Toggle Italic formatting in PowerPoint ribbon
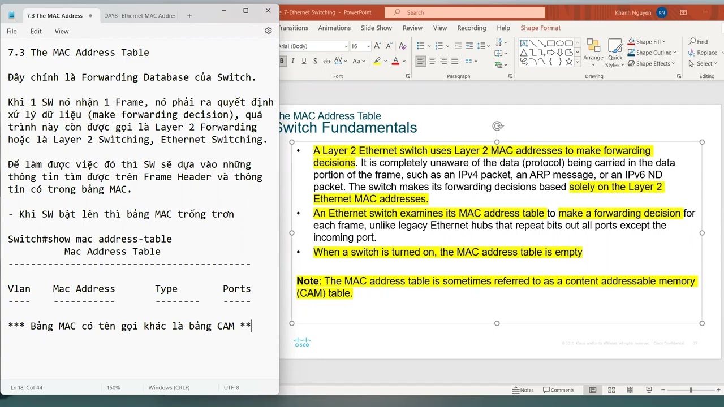Screen dimensions: 724x407 293,61
